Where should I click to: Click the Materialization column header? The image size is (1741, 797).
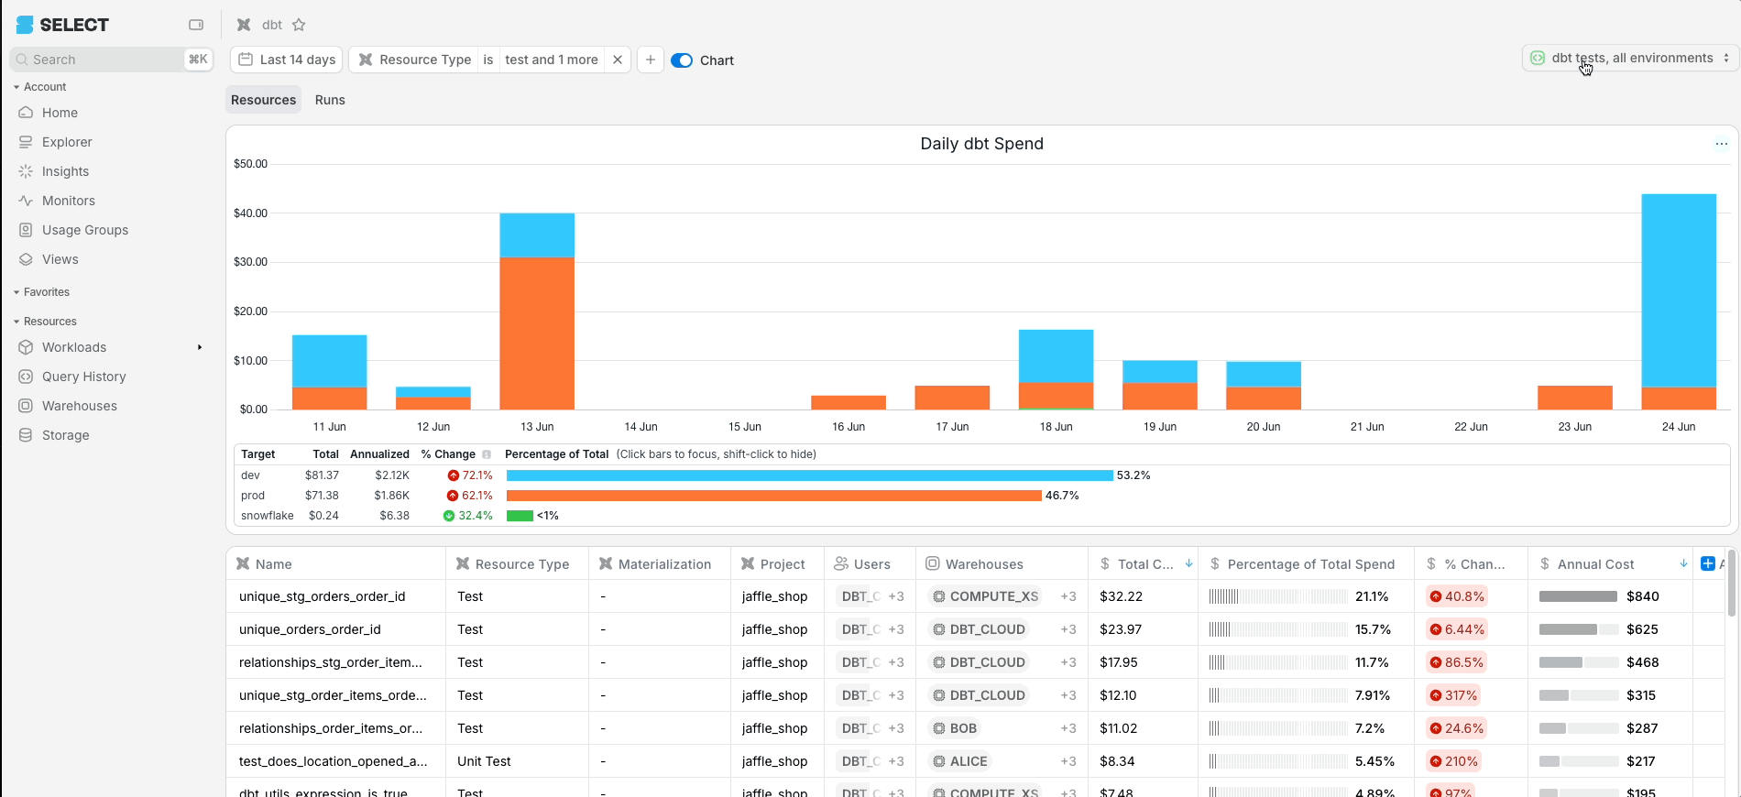pos(660,564)
